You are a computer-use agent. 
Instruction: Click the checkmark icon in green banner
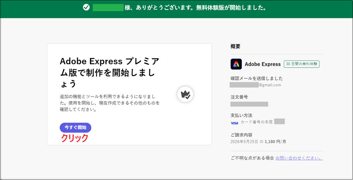(x=86, y=8)
